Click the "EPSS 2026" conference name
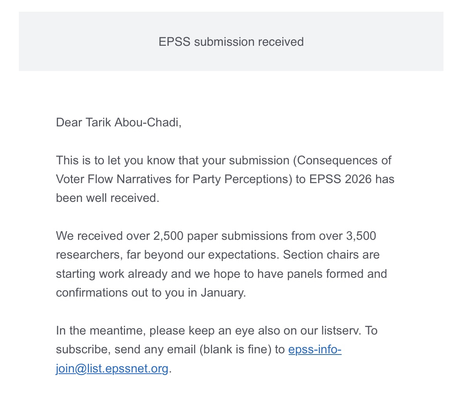The height and width of the screenshot is (394, 458). pyautogui.click(x=340, y=179)
